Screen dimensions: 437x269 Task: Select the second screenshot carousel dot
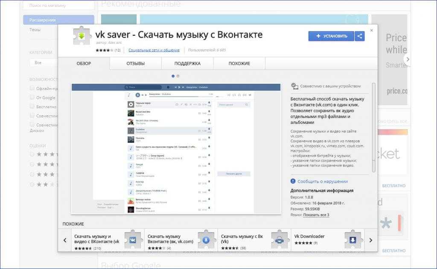pyautogui.click(x=178, y=76)
